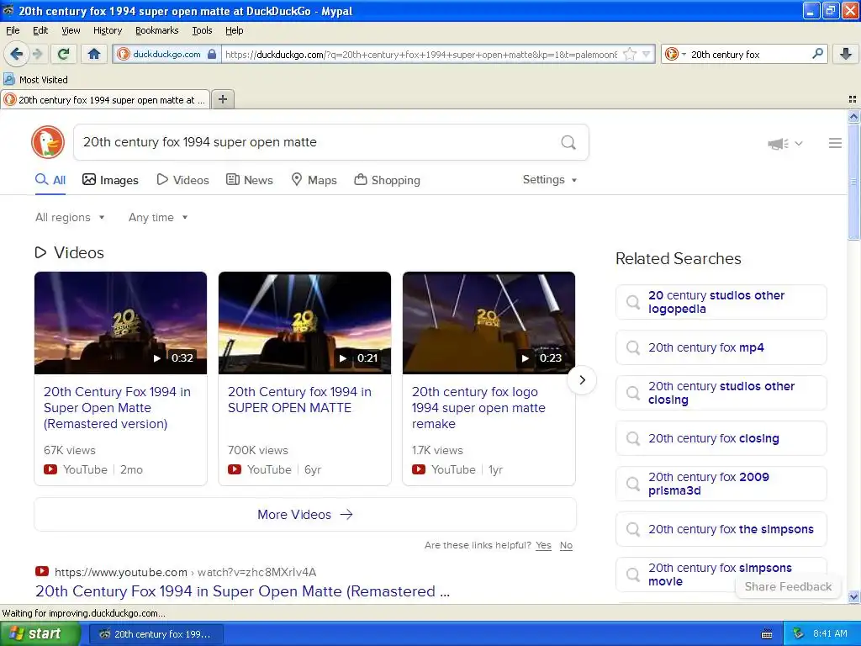The height and width of the screenshot is (646, 861).
Task: Open the File menu
Action: [13, 30]
